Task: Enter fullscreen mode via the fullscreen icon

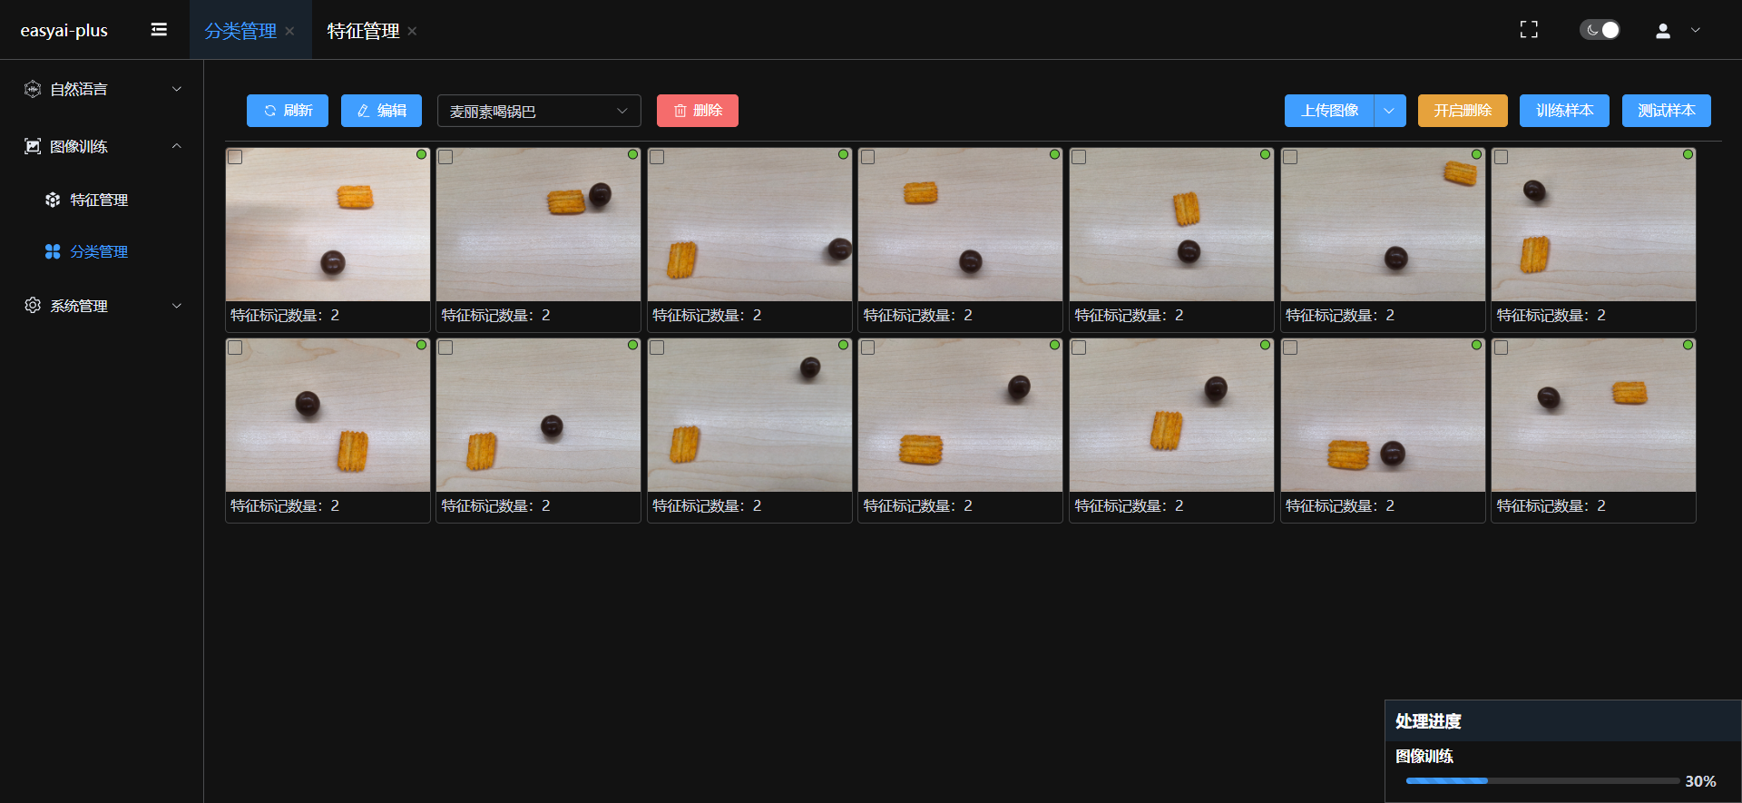Action: point(1529,30)
